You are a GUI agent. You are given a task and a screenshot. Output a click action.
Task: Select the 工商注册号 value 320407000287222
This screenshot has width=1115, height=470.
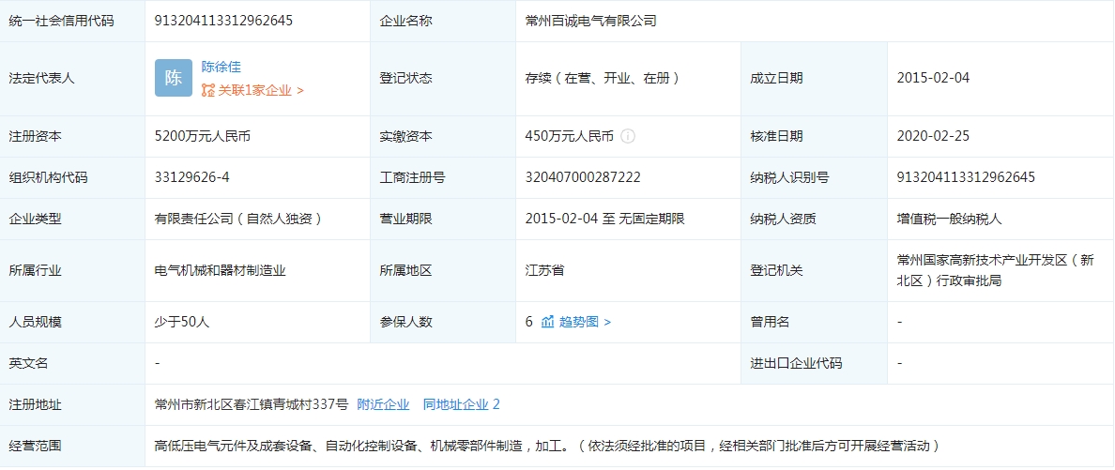583,177
